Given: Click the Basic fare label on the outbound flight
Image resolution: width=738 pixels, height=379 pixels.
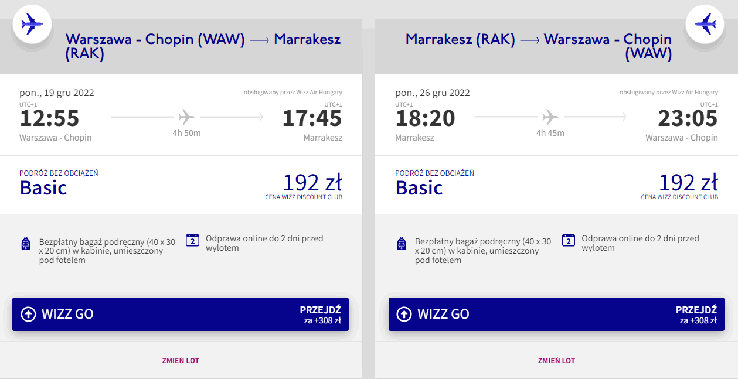Looking at the screenshot, I should click(43, 187).
